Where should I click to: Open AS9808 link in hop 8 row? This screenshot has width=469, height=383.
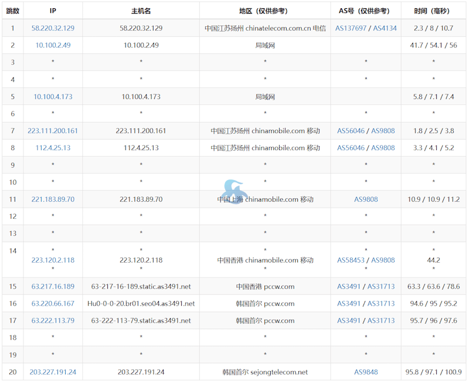tap(383, 148)
